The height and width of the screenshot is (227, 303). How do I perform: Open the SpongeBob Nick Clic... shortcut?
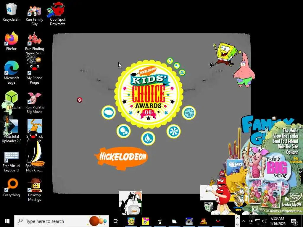pos(34,168)
